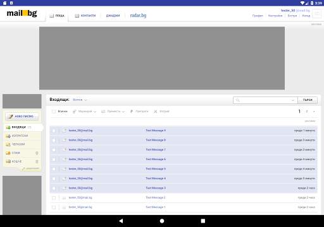This screenshot has height=227, width=324.
Task: Open the ПОЩА mail tab
Action: click(57, 16)
